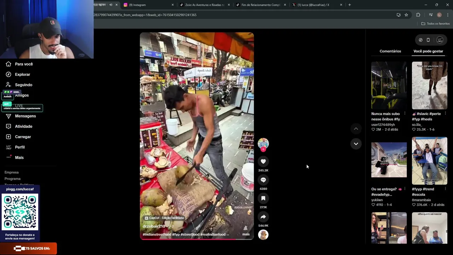
Task: Open options for the 'Ou se entrega?' card
Action: tap(405, 189)
